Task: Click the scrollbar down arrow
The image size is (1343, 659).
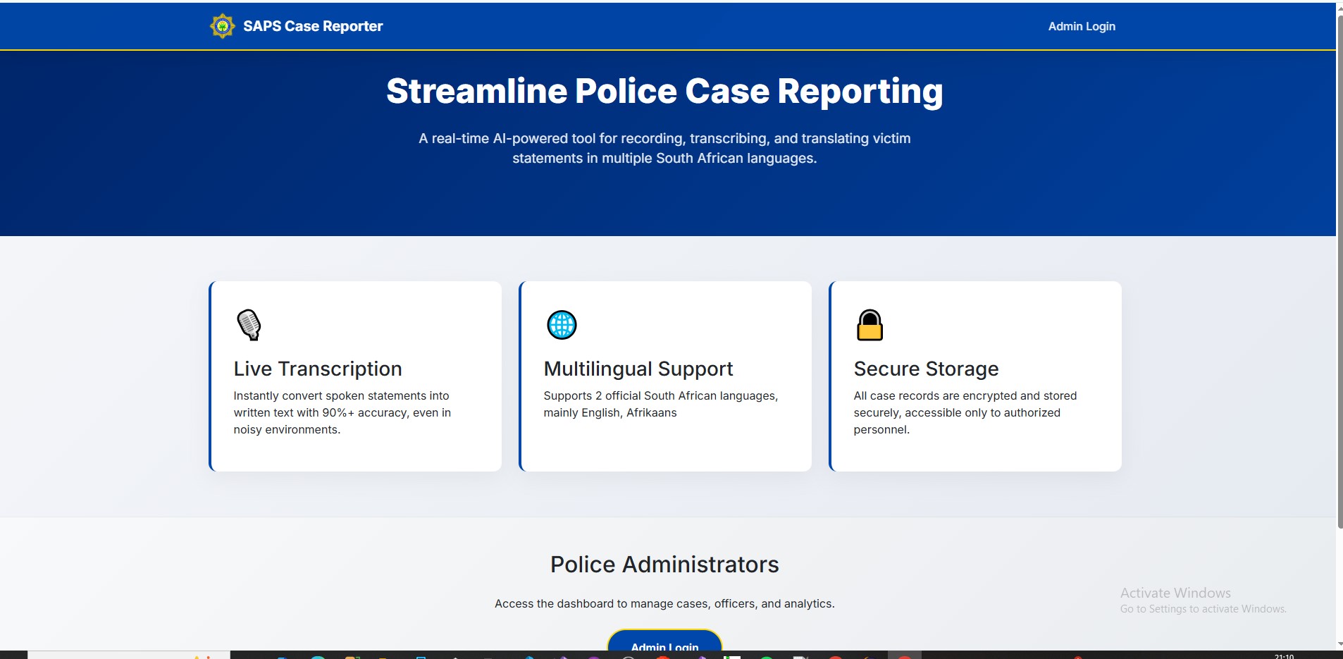Action: pos(1339,644)
